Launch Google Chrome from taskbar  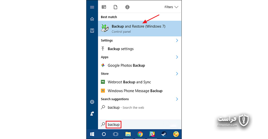(140, 134)
